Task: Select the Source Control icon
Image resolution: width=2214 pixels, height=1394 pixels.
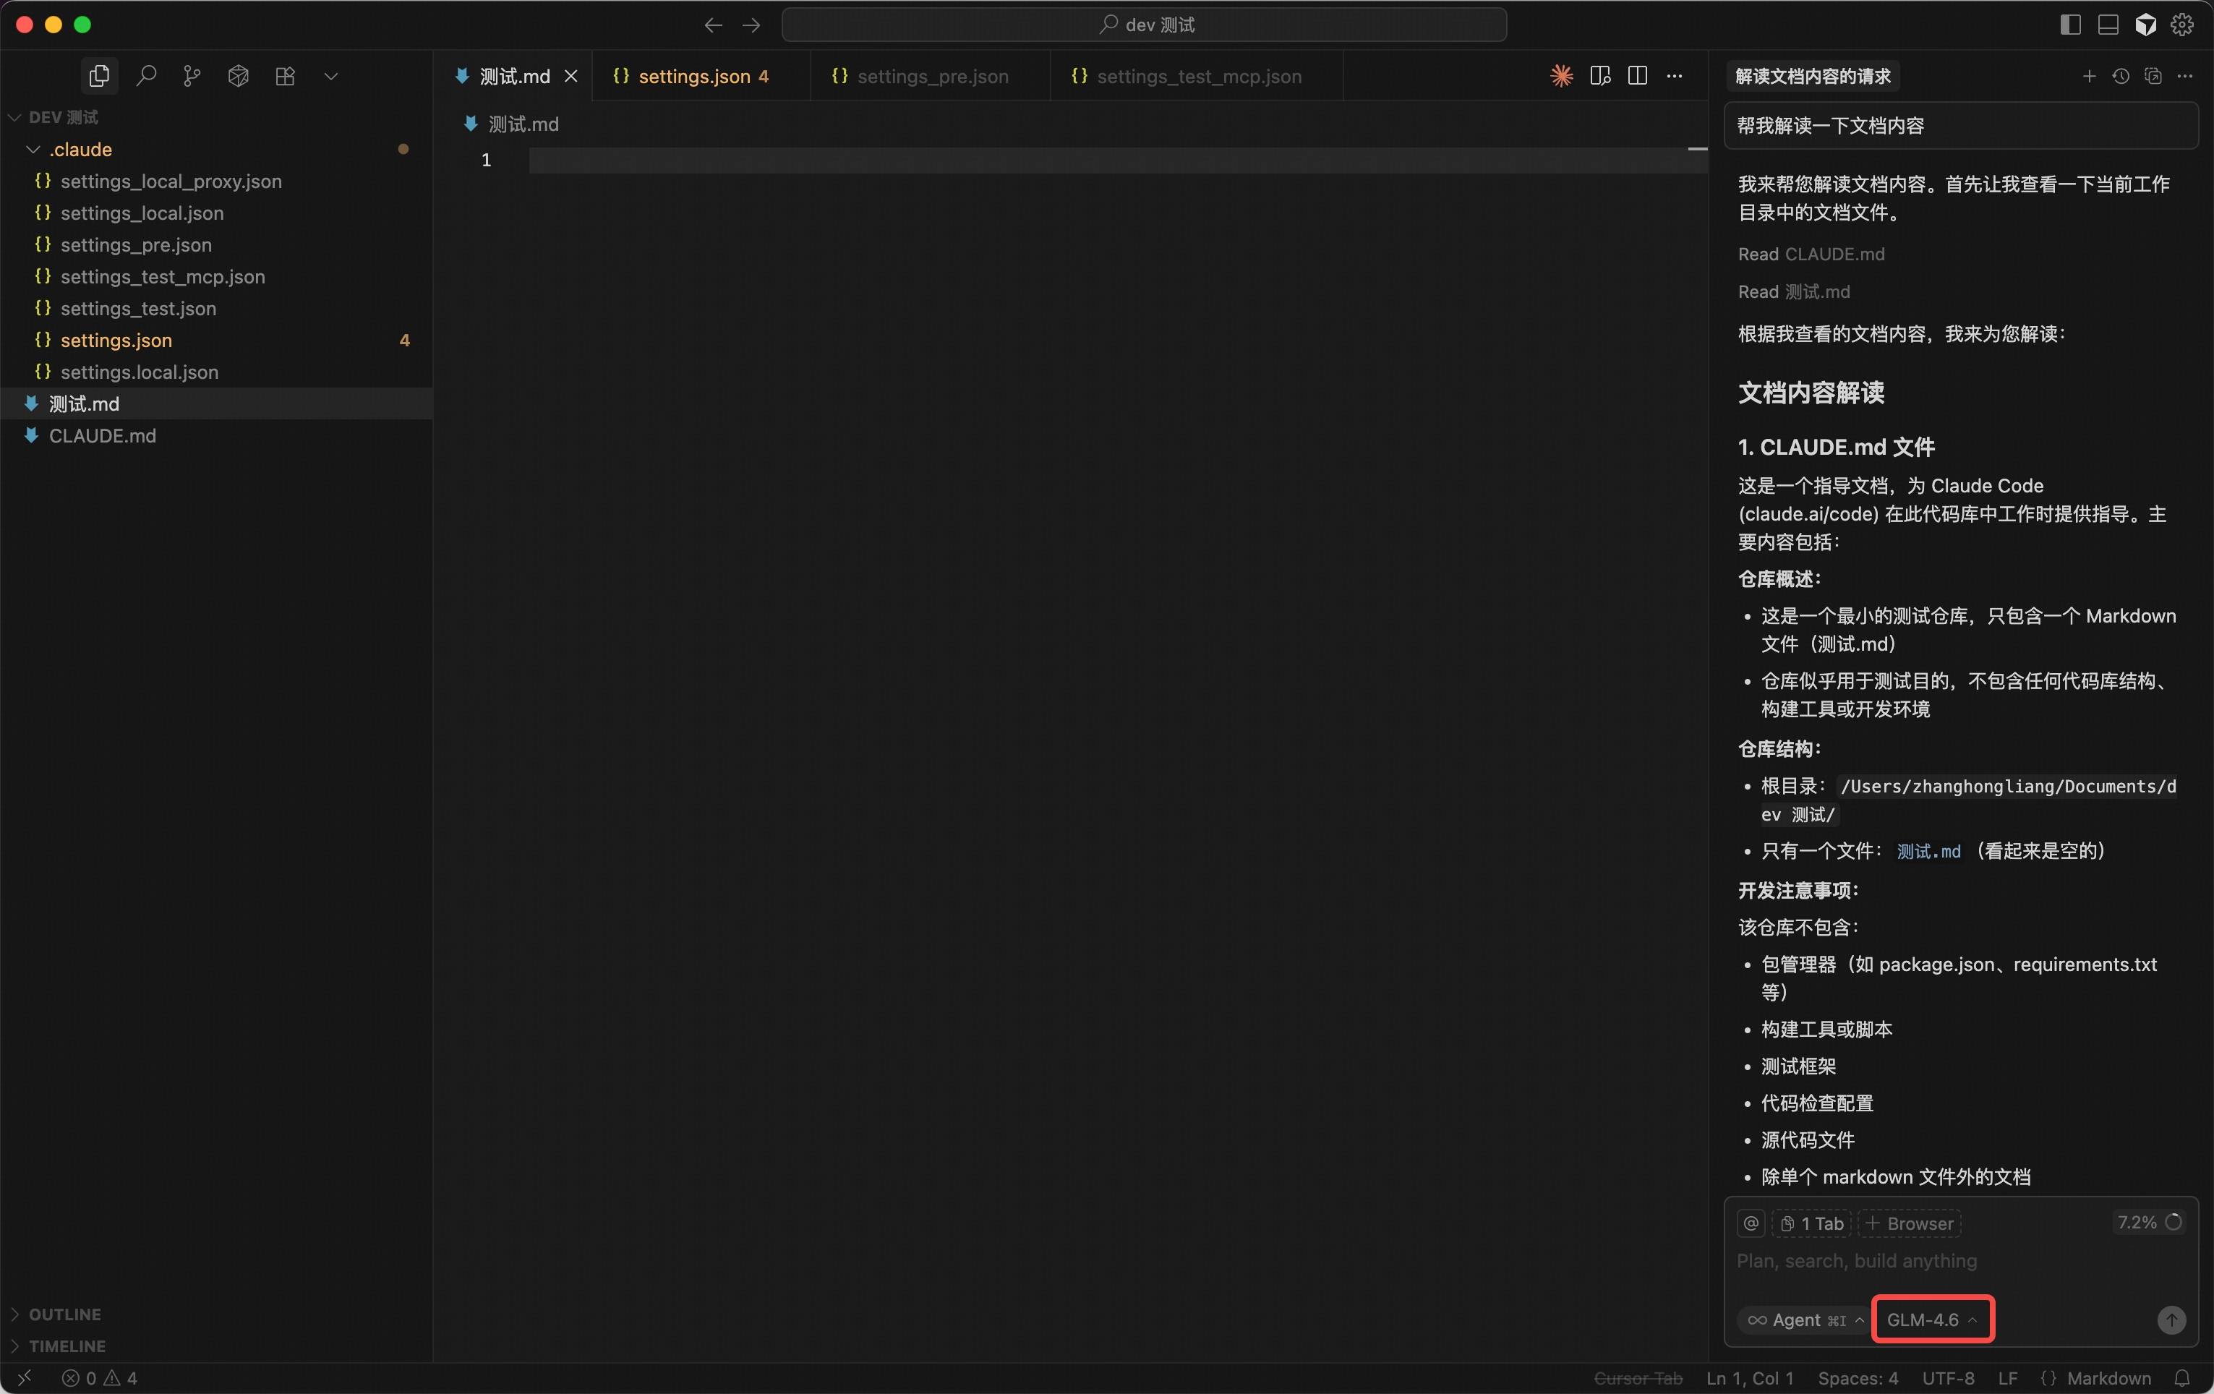Action: pyautogui.click(x=191, y=77)
